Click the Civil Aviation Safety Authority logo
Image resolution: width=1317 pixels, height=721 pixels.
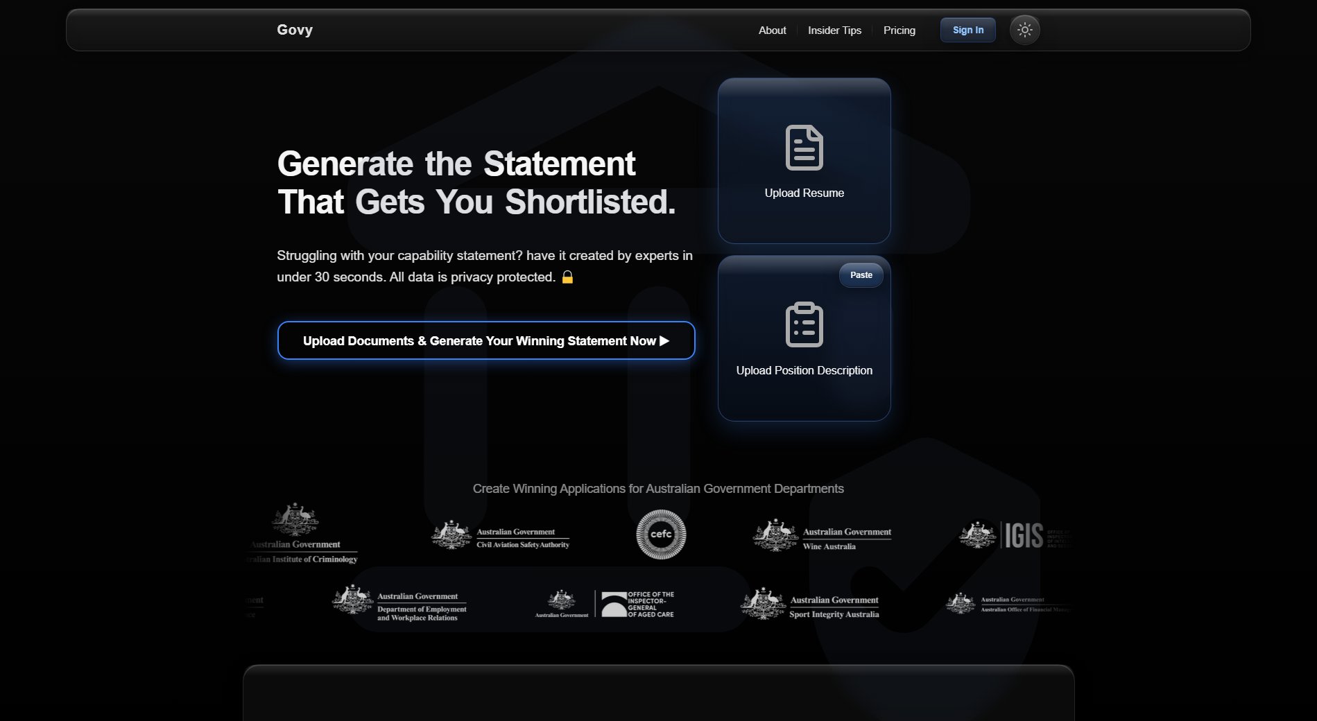coord(501,535)
